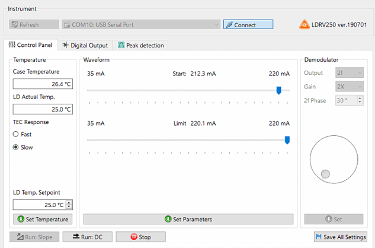Decrease the 2f Phase value
The image size is (375, 248).
coord(360,103)
